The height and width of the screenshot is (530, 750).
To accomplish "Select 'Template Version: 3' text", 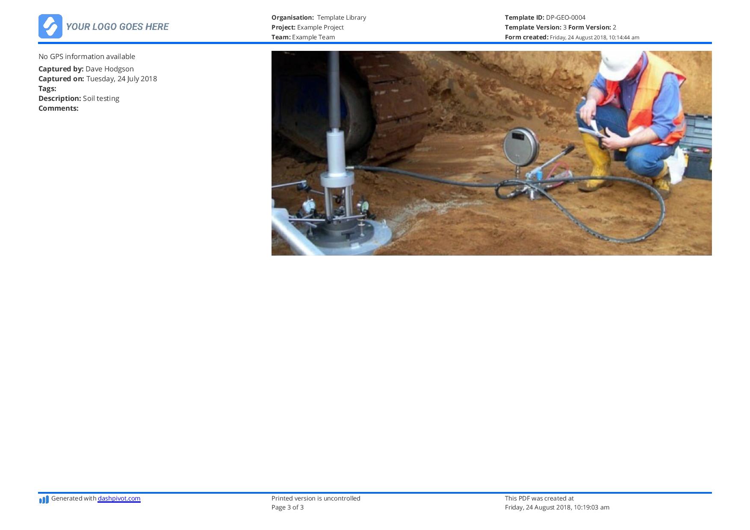I will pyautogui.click(x=536, y=27).
